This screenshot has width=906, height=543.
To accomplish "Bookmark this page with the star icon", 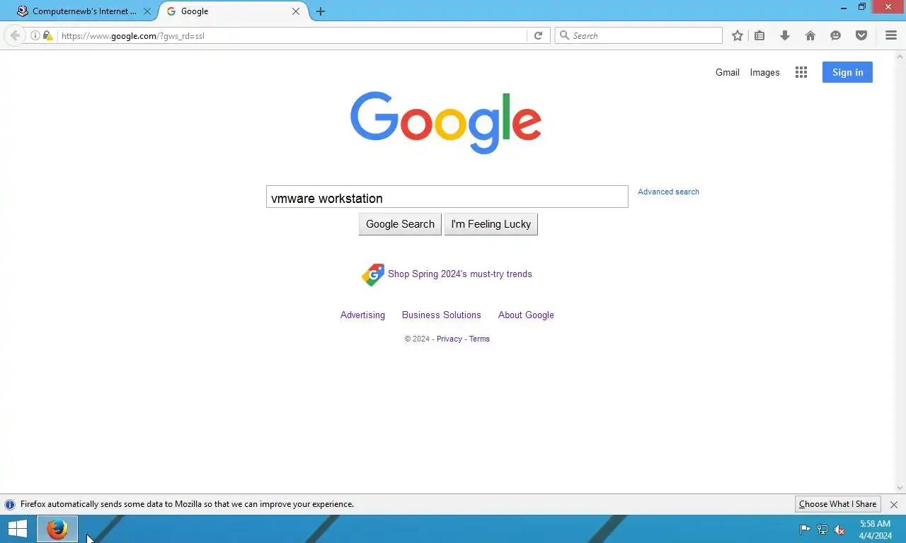I will (738, 35).
